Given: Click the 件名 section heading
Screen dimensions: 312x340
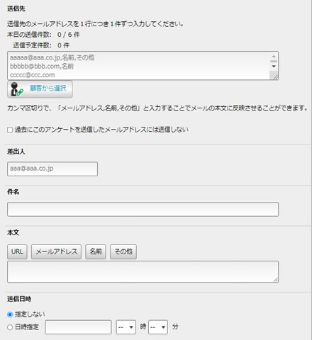Looking at the screenshot, I should click(13, 192).
